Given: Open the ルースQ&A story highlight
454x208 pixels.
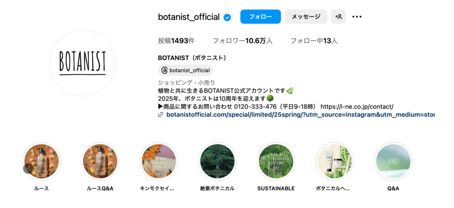Looking at the screenshot, I should point(100,161).
